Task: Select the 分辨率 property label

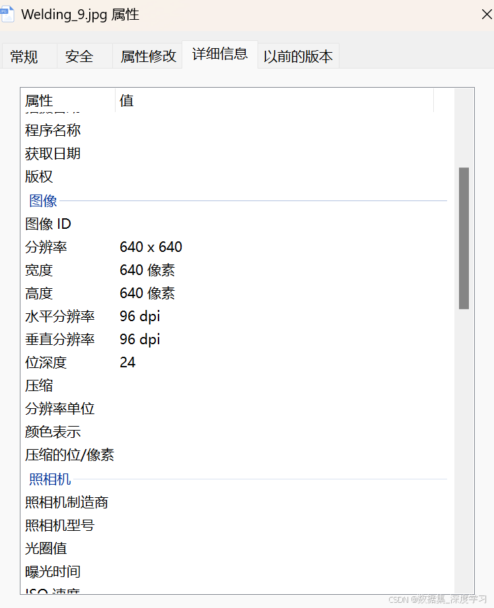Action: point(46,247)
